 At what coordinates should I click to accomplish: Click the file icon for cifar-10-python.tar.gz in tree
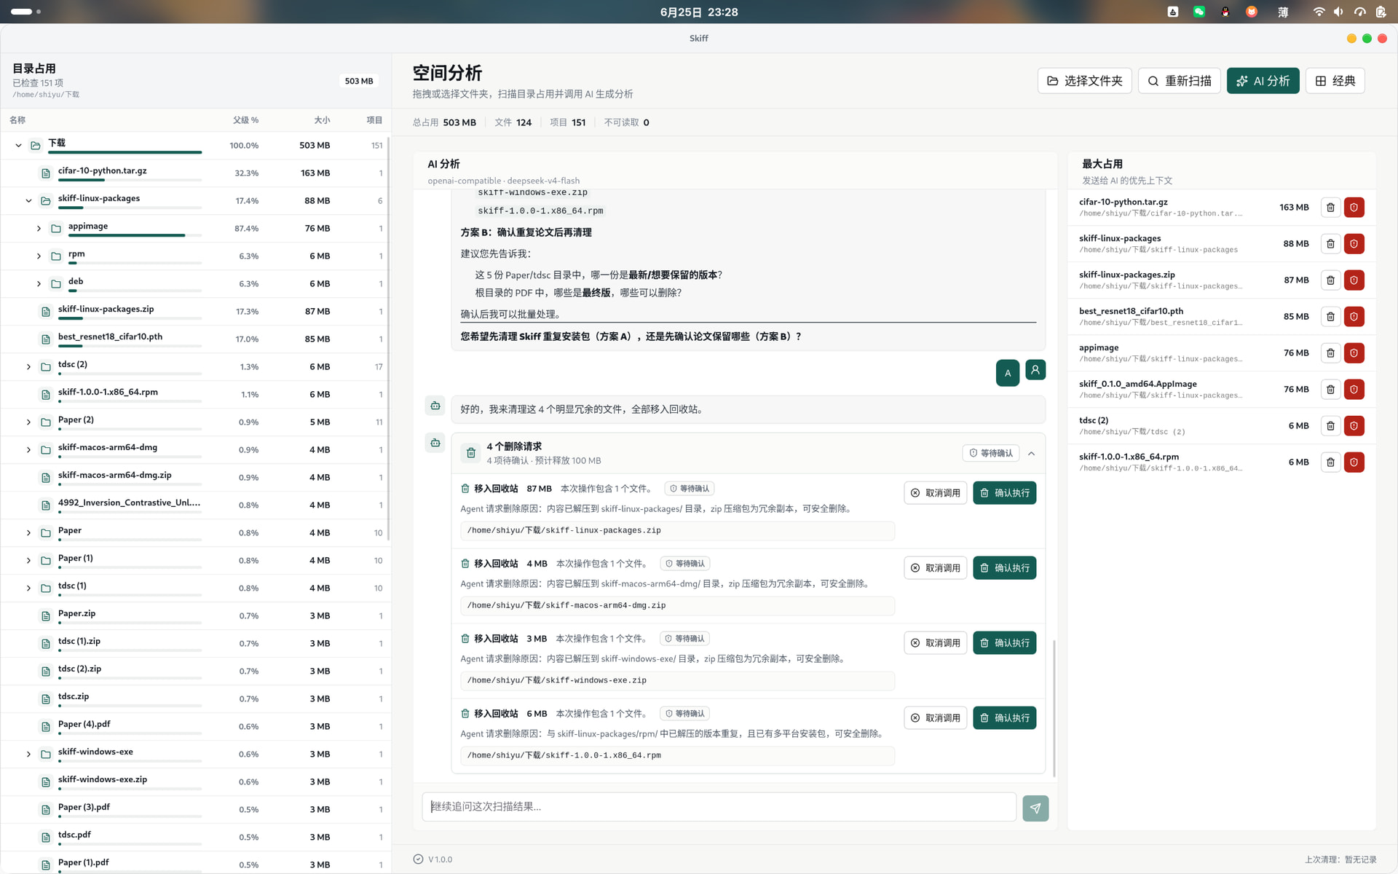46,173
